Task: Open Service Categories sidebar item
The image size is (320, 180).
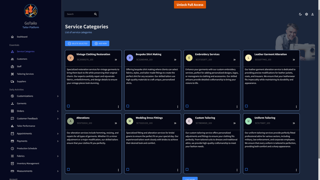Action: [26, 52]
